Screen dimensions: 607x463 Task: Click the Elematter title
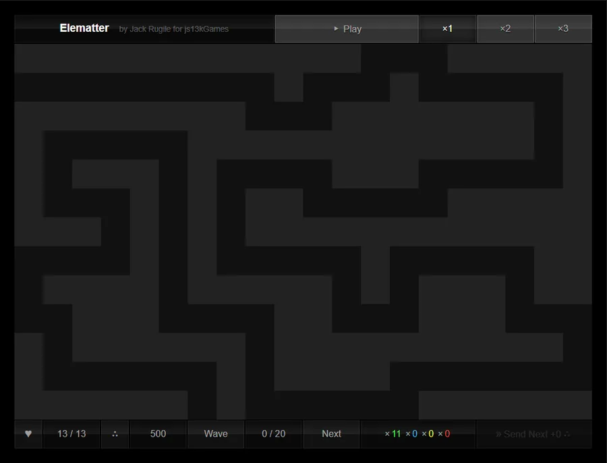[x=84, y=28]
